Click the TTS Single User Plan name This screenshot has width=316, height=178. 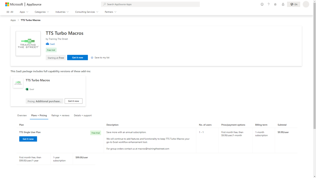coord(30,132)
